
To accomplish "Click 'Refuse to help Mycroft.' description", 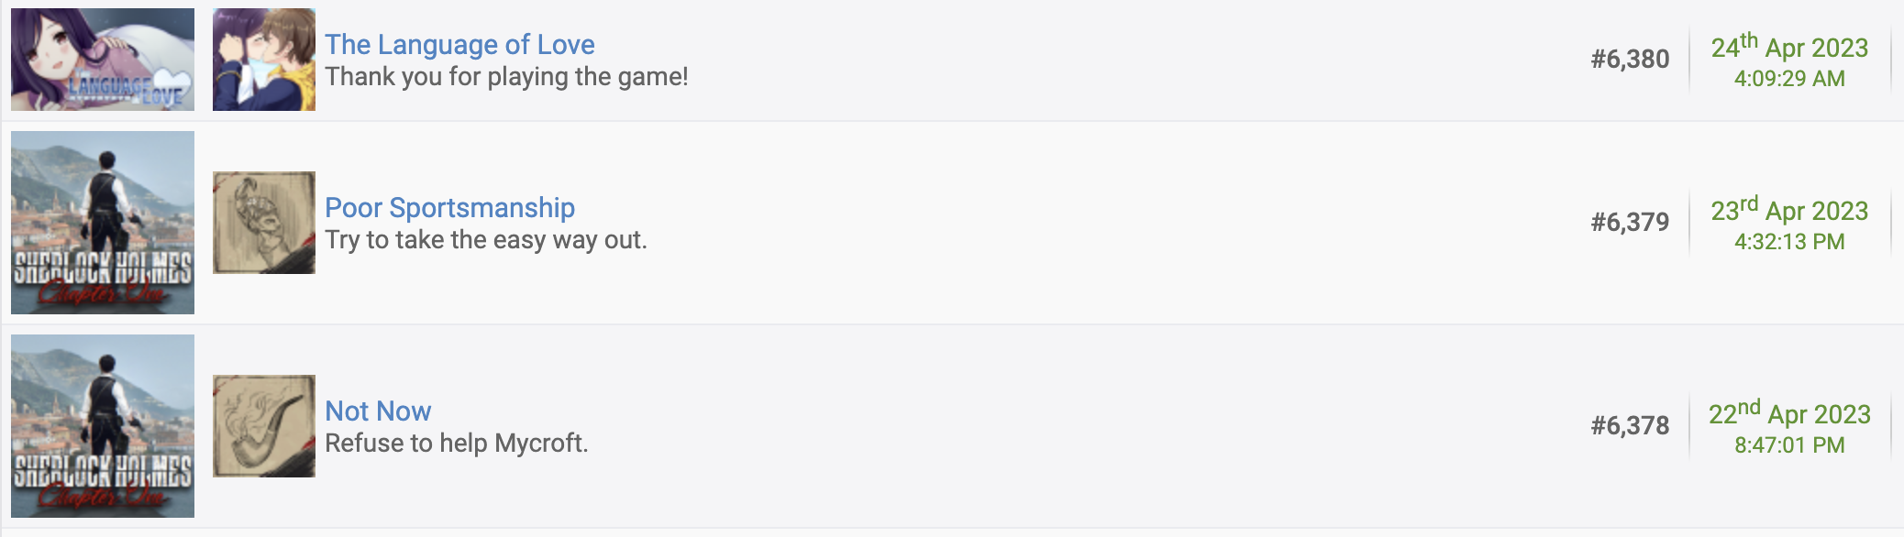I will [457, 443].
